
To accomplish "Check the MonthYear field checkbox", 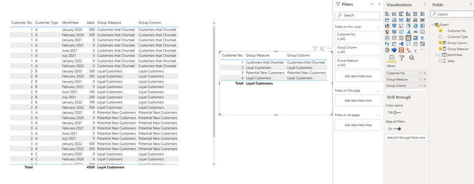I will pyautogui.click(x=440, y=55).
